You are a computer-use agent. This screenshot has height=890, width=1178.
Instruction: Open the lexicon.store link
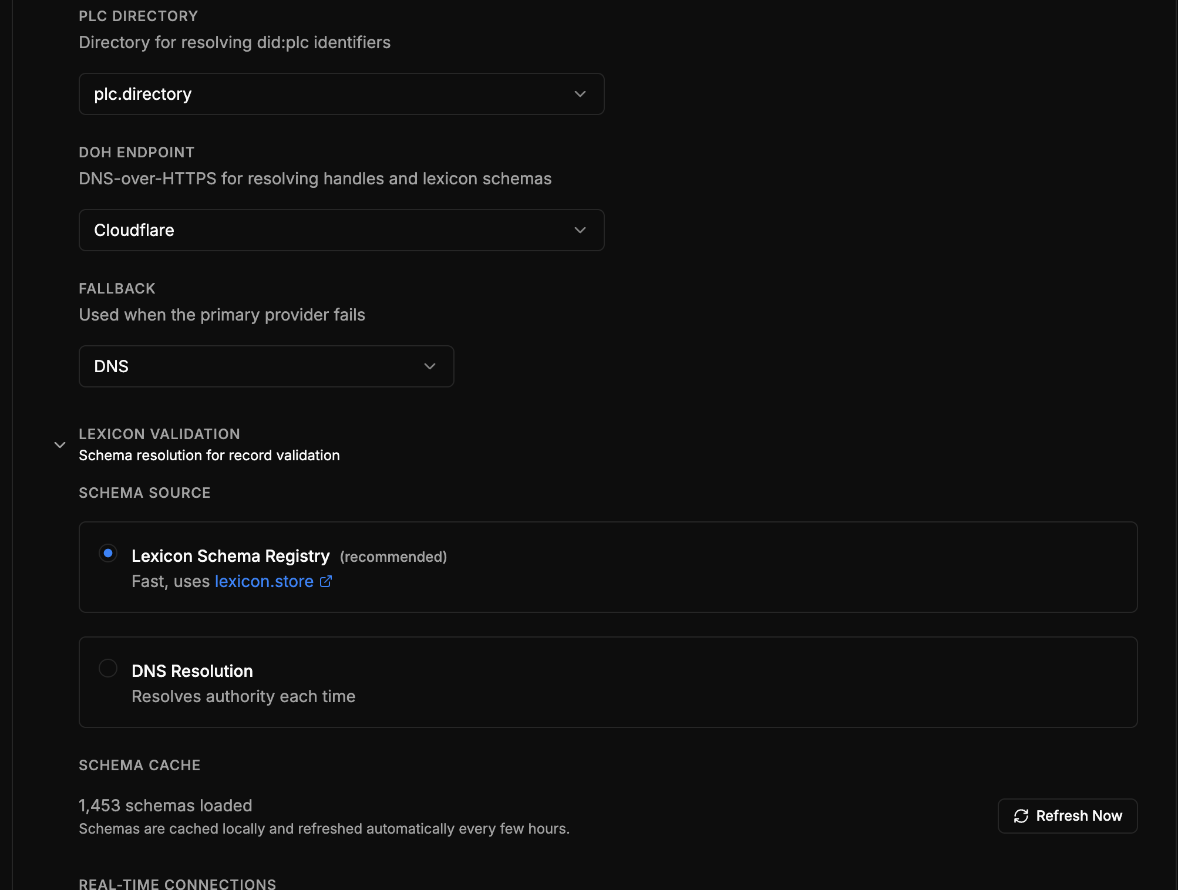(x=264, y=581)
